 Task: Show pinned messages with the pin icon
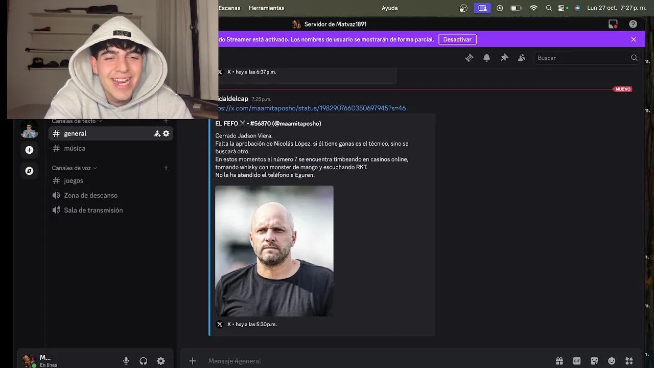point(504,58)
